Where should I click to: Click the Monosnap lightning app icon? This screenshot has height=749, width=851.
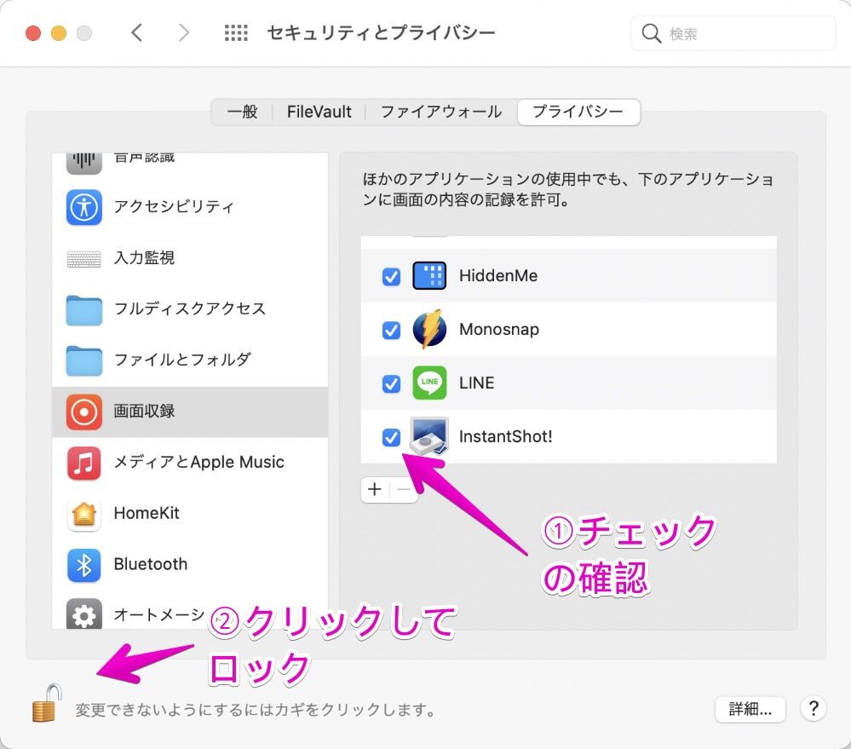coord(429,329)
